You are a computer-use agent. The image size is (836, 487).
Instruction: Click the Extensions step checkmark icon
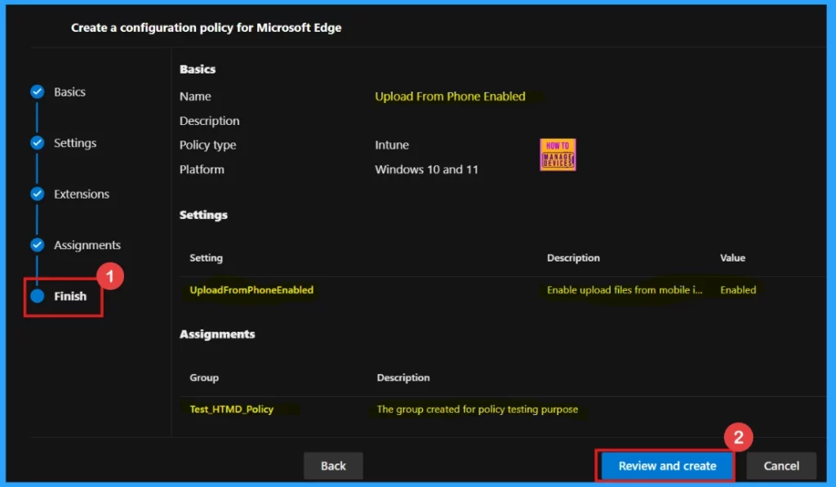coord(38,194)
